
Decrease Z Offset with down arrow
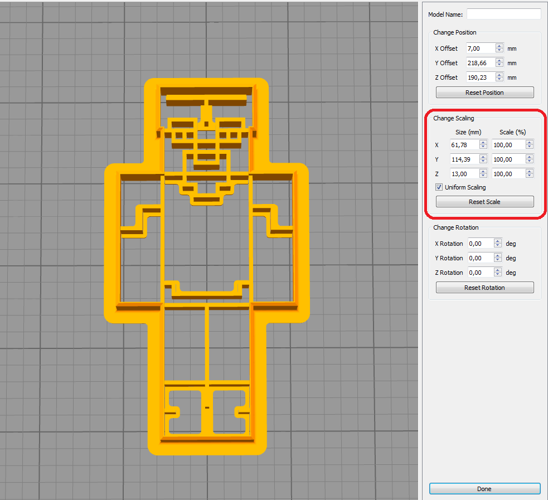499,80
